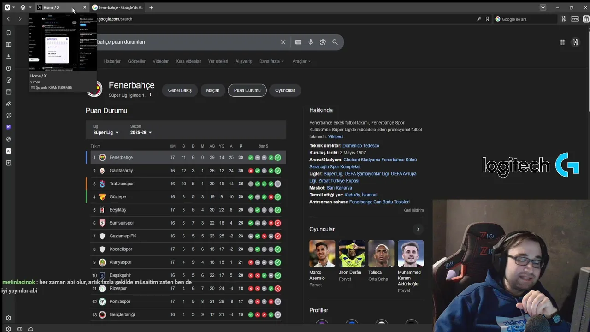590x332 pixels.
Task: Open the Vivaldi main menu
Action: pos(7,7)
